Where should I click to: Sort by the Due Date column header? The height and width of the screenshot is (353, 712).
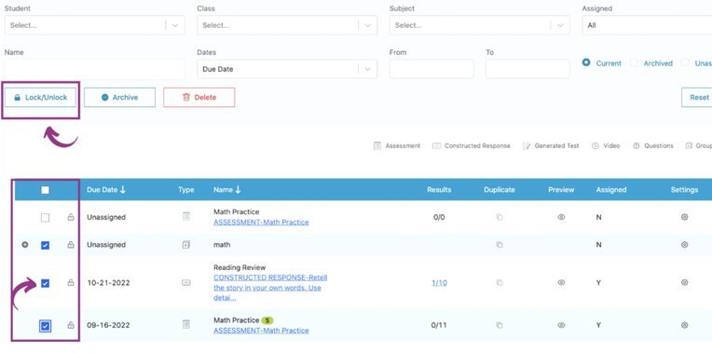click(x=106, y=190)
